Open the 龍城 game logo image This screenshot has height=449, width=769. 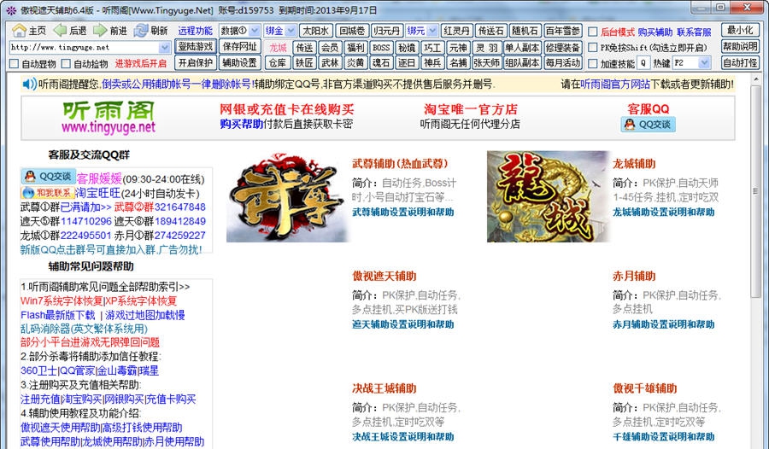pyautogui.click(x=549, y=196)
